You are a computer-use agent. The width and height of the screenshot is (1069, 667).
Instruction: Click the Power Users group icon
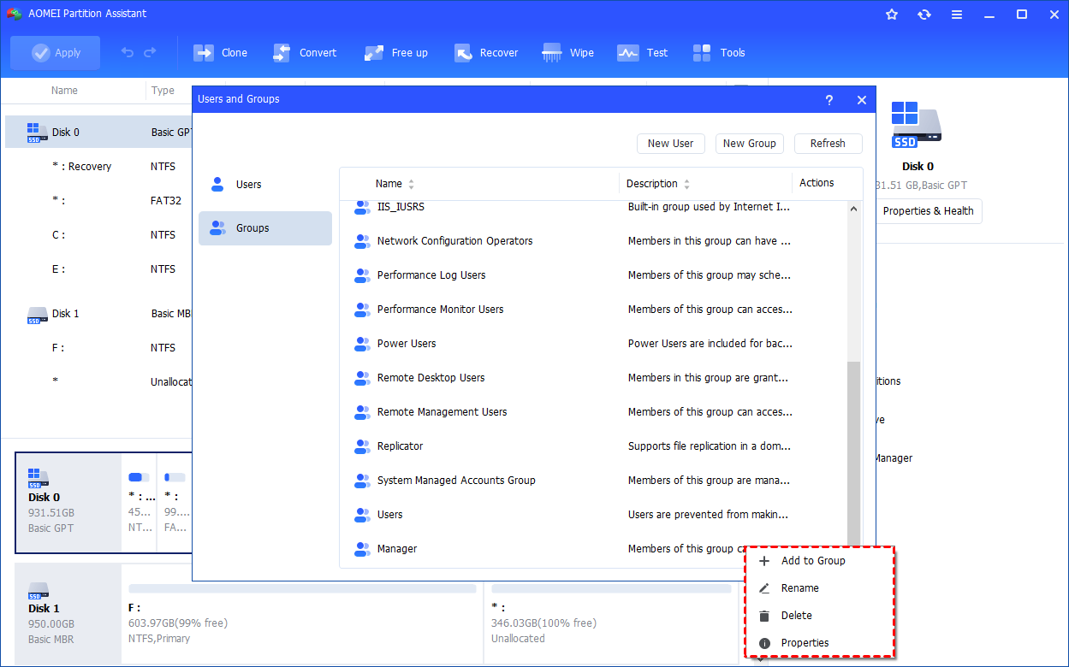tap(362, 344)
